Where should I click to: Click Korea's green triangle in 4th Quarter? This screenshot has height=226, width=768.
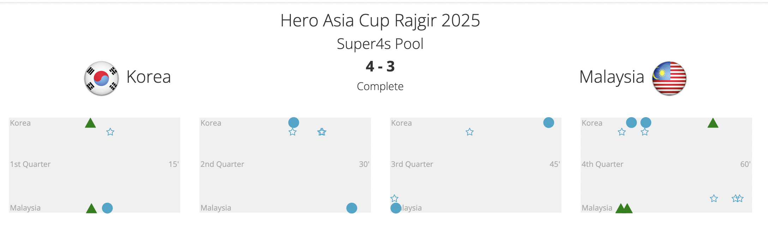point(713,123)
